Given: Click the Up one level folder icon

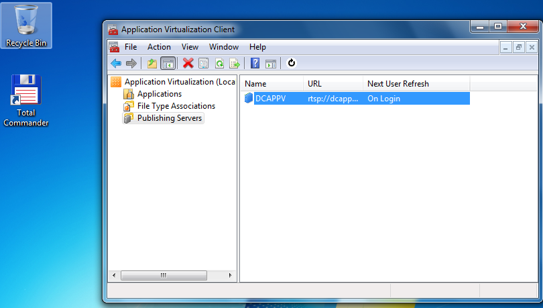Looking at the screenshot, I should pos(152,63).
